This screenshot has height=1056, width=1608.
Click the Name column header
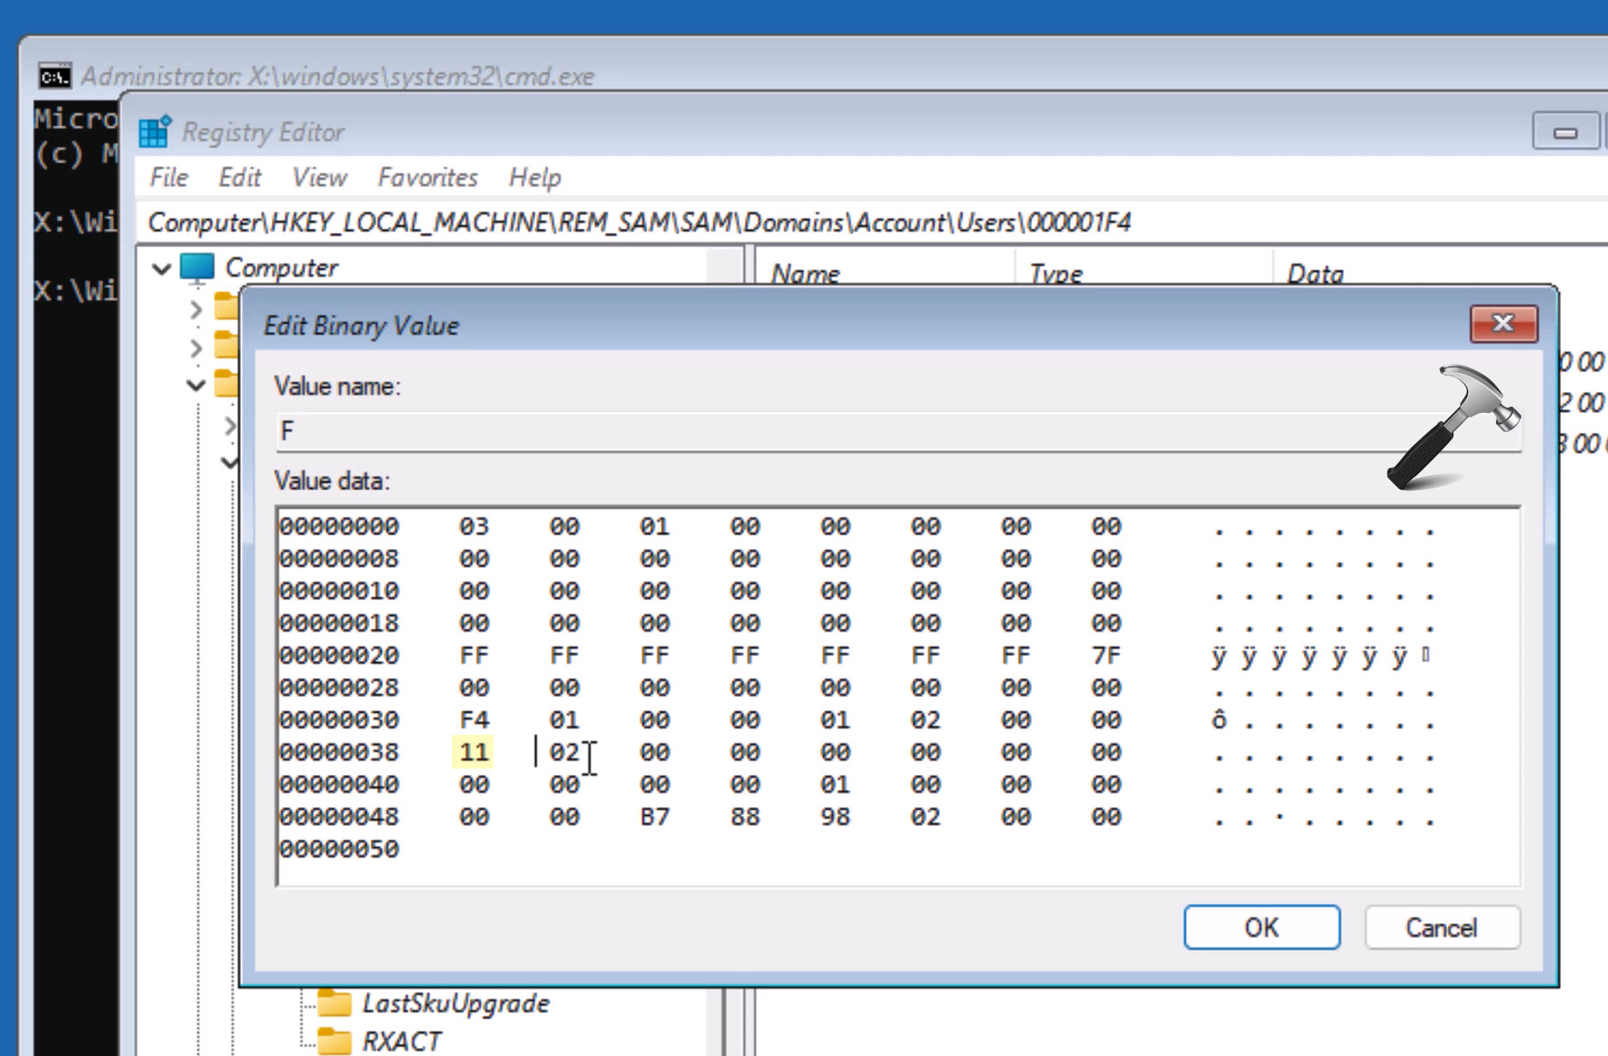[x=805, y=273]
